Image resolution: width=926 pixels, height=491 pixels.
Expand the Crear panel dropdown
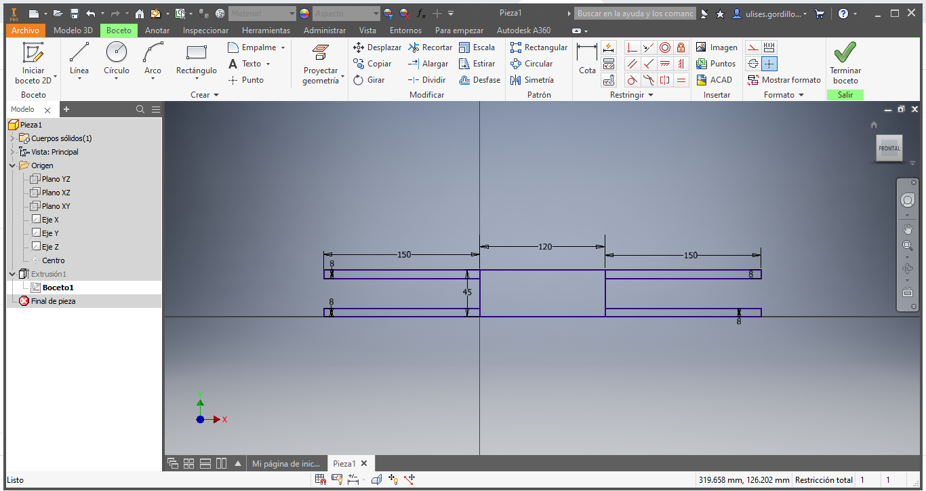pyautogui.click(x=205, y=95)
